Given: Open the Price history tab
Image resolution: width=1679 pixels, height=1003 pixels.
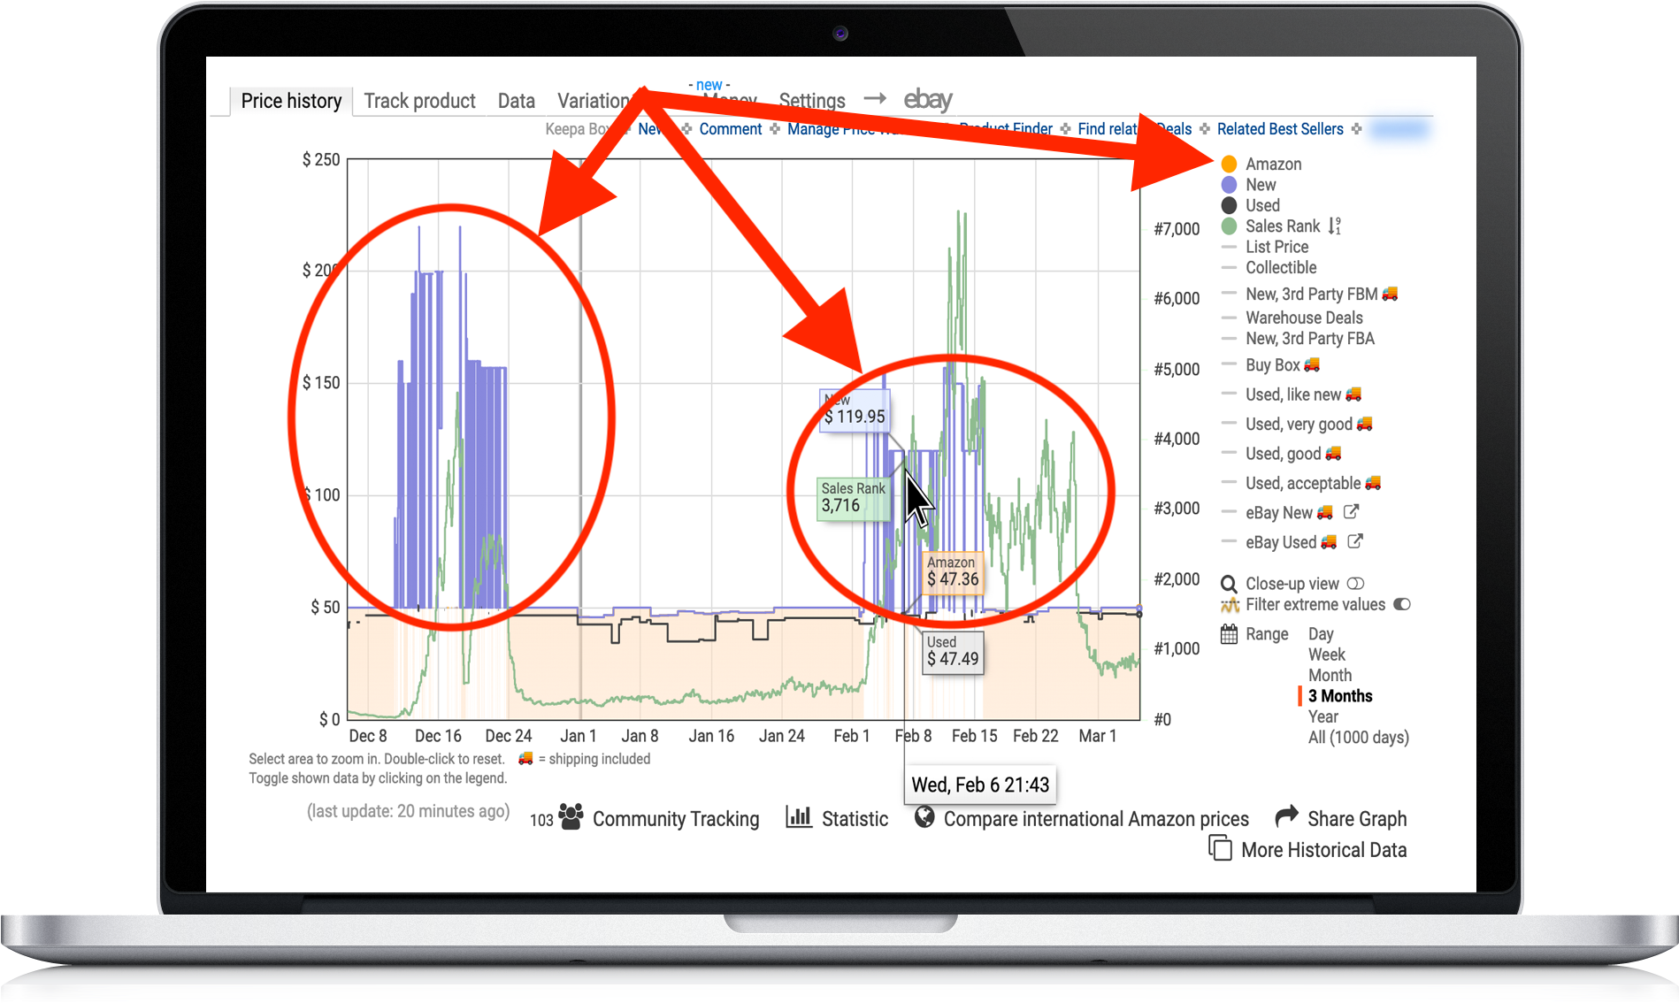Looking at the screenshot, I should (x=291, y=101).
